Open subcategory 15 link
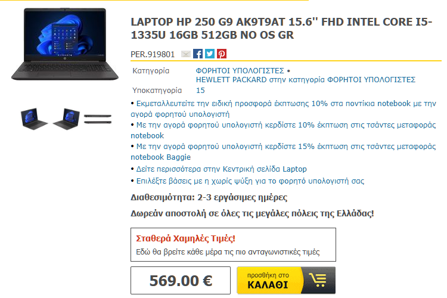 (x=200, y=91)
